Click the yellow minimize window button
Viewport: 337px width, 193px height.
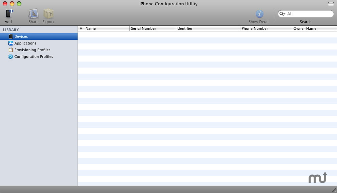(12, 4)
